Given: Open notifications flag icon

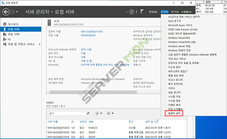Looking at the screenshot, I should pos(142,12).
